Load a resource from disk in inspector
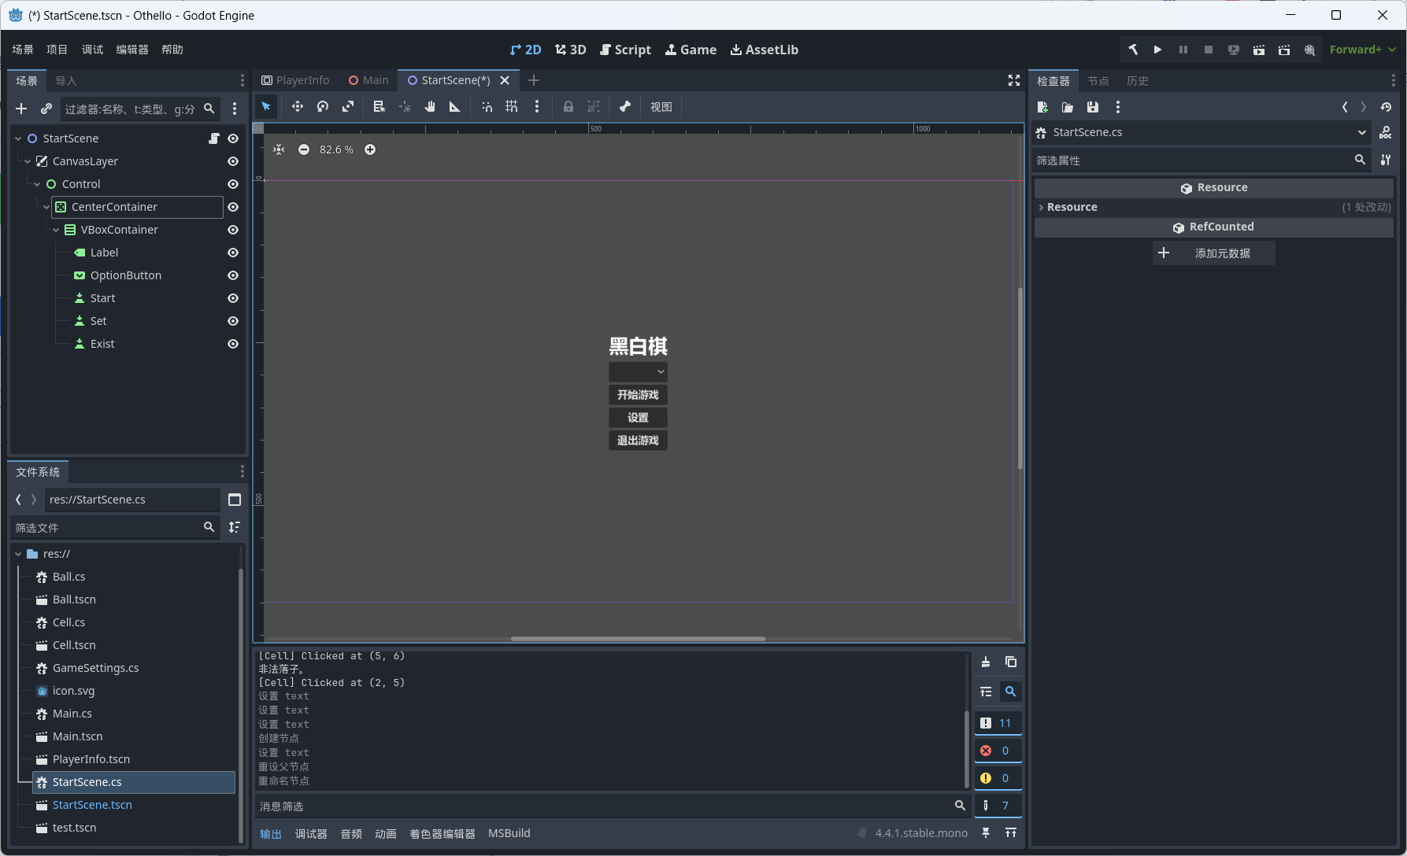Image resolution: width=1407 pixels, height=856 pixels. (1068, 107)
